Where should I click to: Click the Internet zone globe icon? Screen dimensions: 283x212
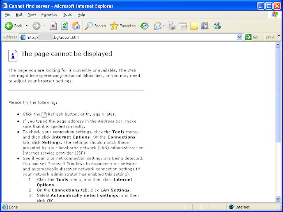(x=231, y=207)
